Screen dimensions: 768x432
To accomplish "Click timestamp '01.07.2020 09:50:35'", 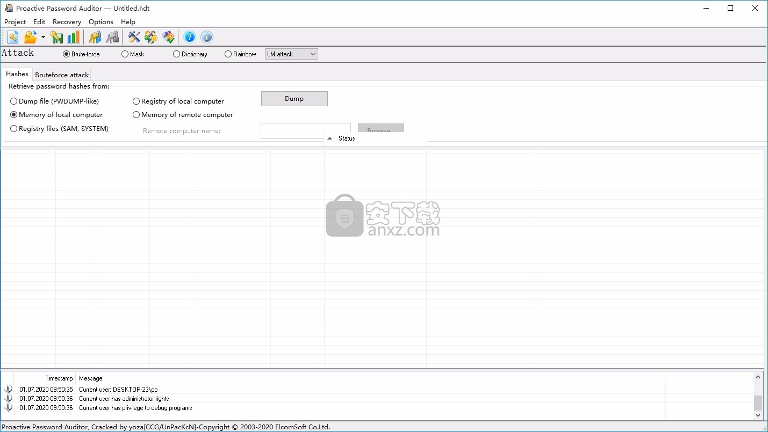I will click(x=46, y=390).
